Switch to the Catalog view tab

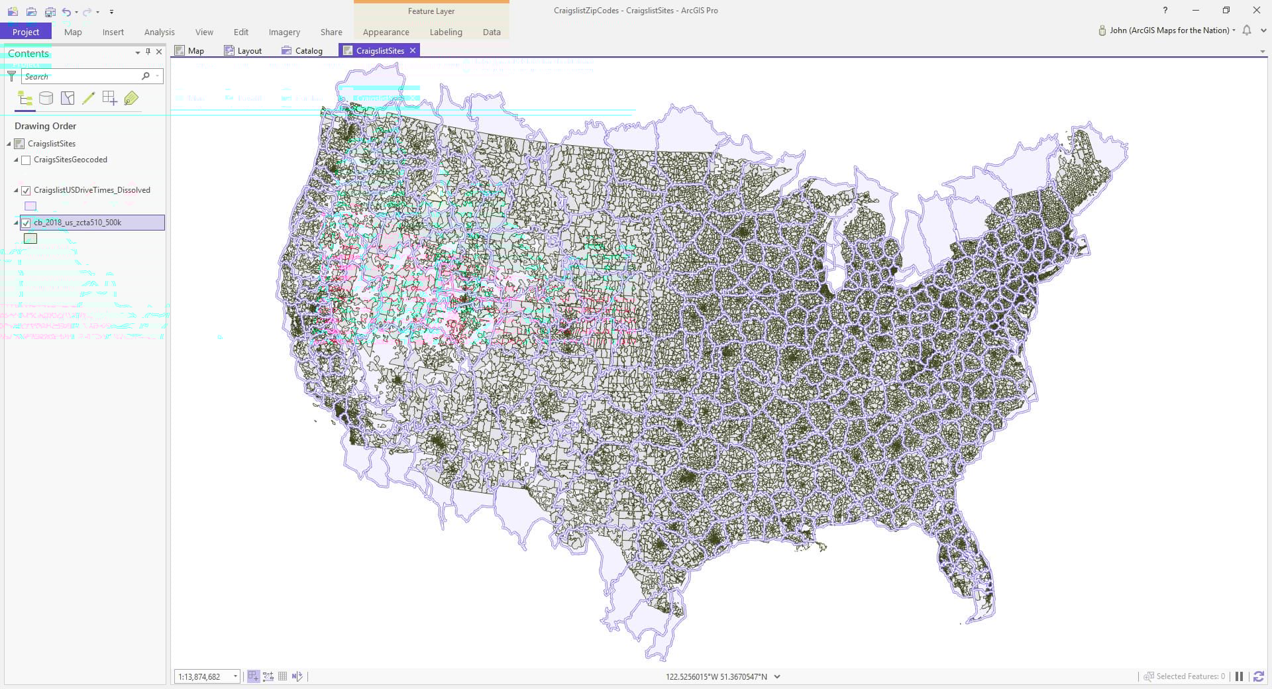point(302,50)
